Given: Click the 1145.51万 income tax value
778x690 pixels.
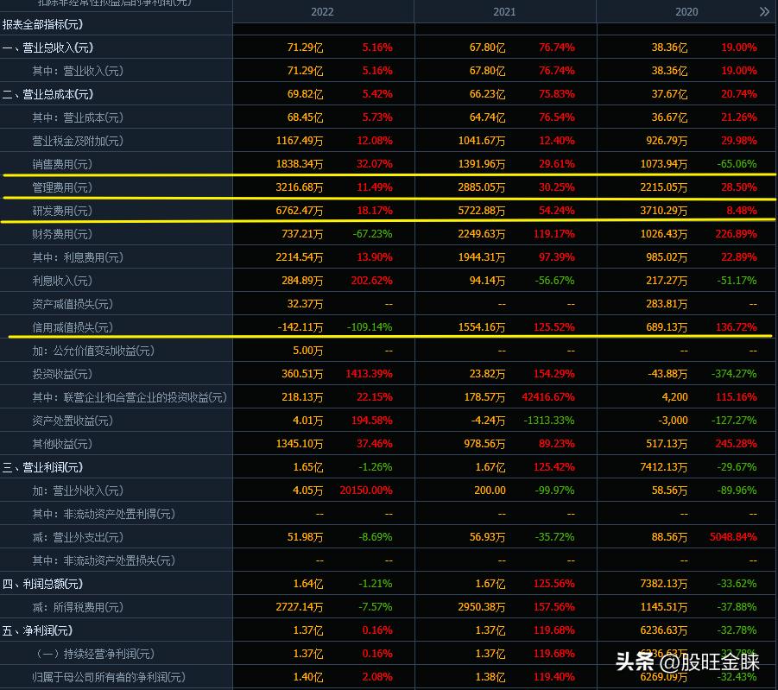Looking at the screenshot, I should tap(663, 608).
